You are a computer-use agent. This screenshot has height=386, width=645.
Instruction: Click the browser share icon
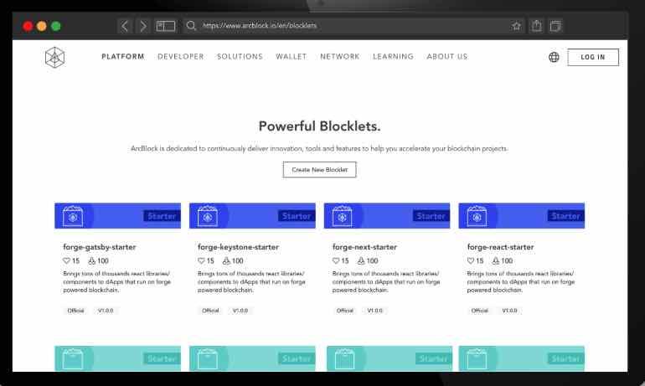536,25
